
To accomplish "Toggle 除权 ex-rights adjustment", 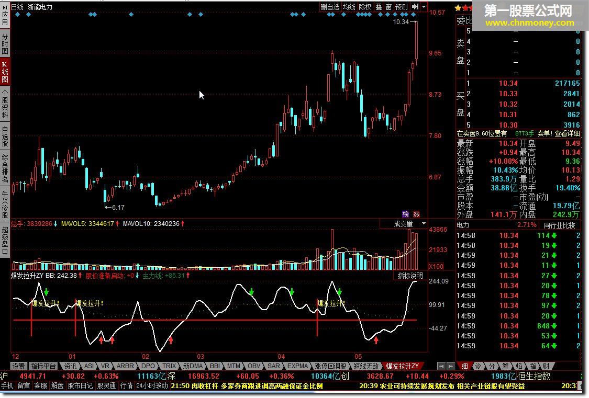I will (x=365, y=7).
